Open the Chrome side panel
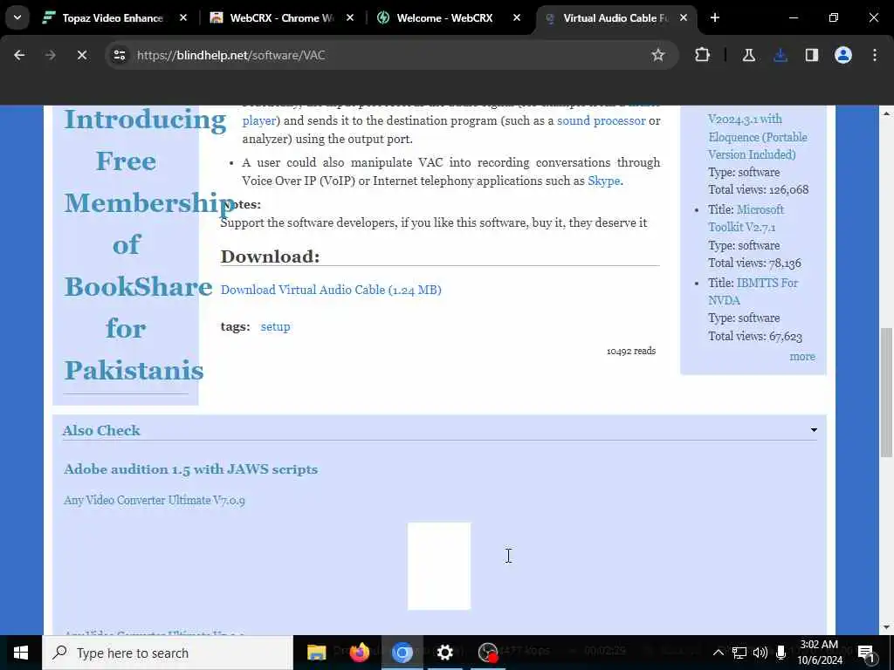Viewport: 894px width, 670px height. tap(811, 55)
